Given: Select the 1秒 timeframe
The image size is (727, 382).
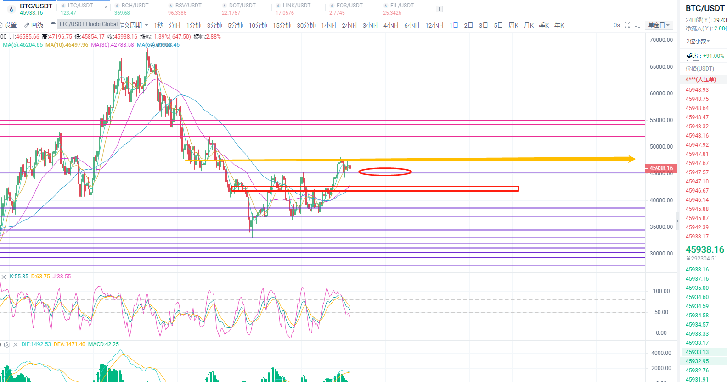Looking at the screenshot, I should click(158, 25).
